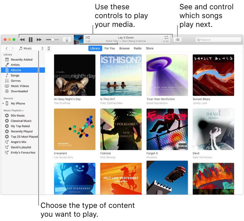The width and height of the screenshot is (244, 221).
Task: Adjust the volume slider knob
Action: [53, 40]
